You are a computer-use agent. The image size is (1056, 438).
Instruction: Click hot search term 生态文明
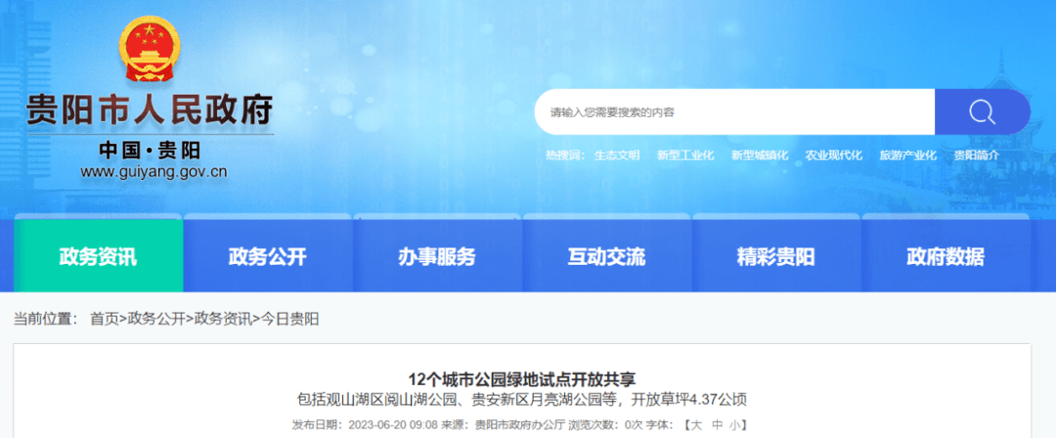point(617,155)
